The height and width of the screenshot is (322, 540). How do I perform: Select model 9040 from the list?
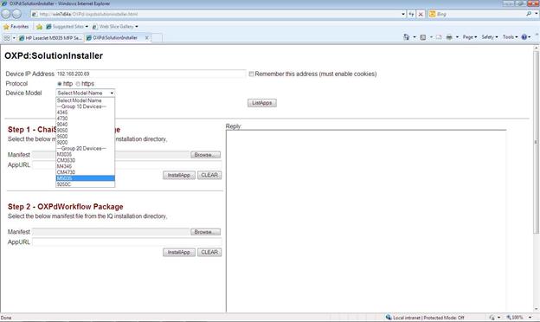point(85,125)
